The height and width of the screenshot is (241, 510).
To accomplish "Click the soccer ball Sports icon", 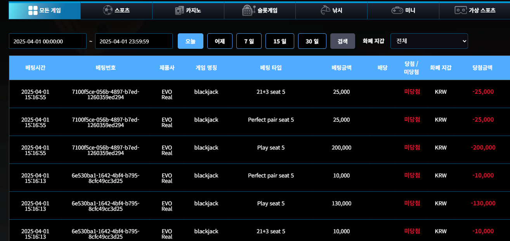I will [x=107, y=10].
